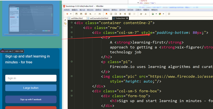The width and height of the screenshot is (213, 109).
Task: Click the Chrome browser icon
Action: [160, 14]
